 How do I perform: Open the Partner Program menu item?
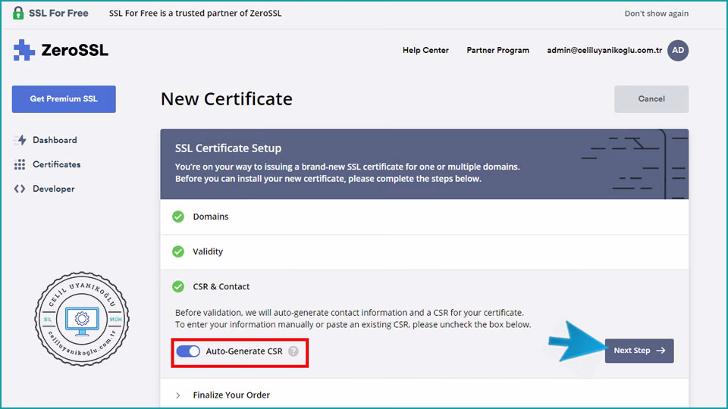coord(497,50)
